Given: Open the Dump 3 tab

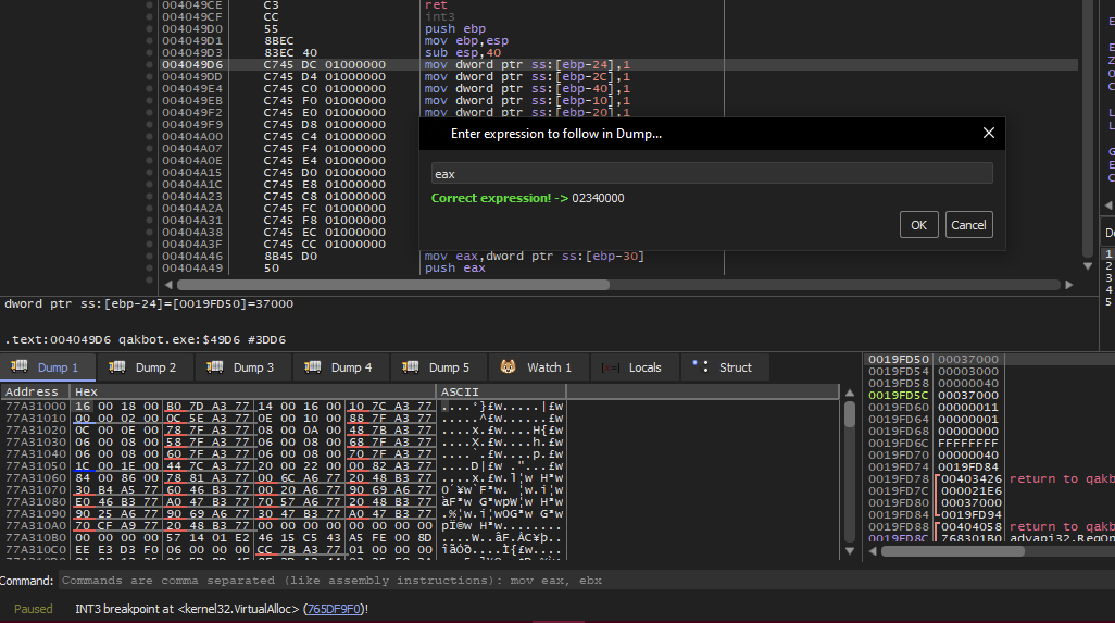Looking at the screenshot, I should pos(242,367).
